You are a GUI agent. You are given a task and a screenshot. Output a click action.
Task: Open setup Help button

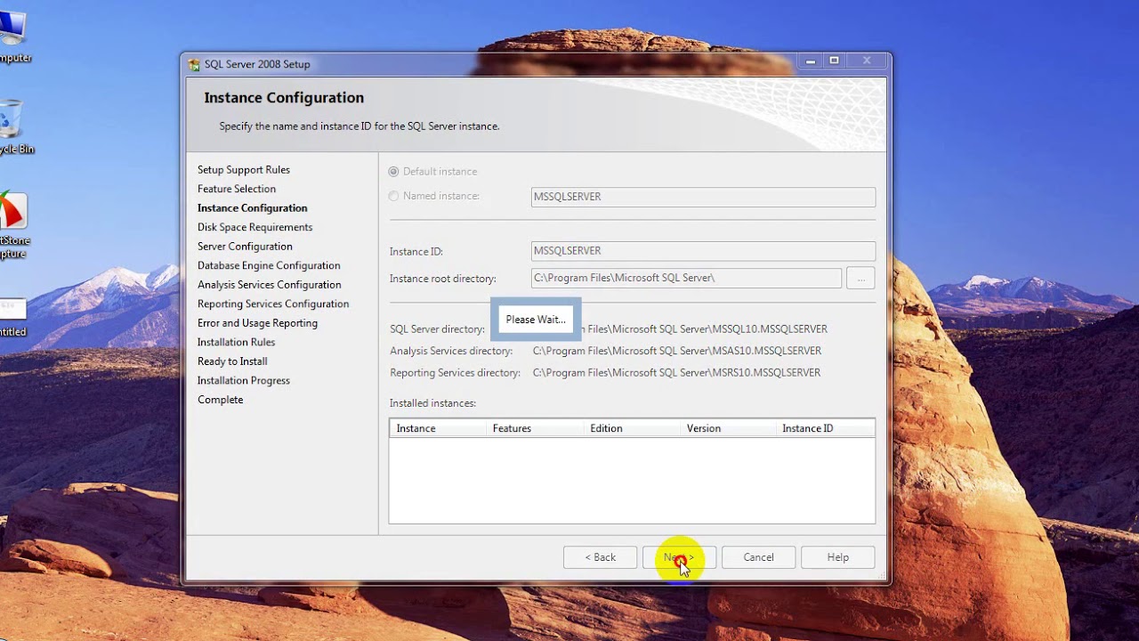pyautogui.click(x=837, y=557)
